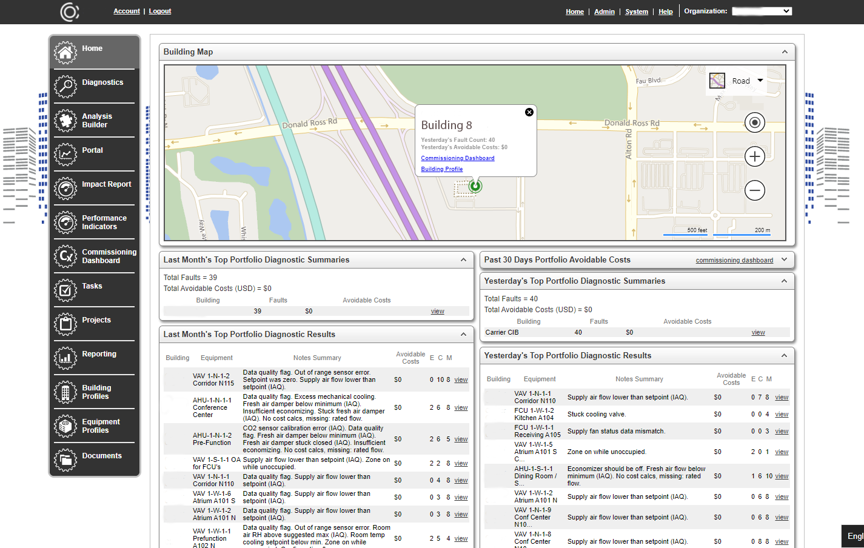
Task: Select the Commissioning Dashboard sidebar icon
Action: coord(65,256)
